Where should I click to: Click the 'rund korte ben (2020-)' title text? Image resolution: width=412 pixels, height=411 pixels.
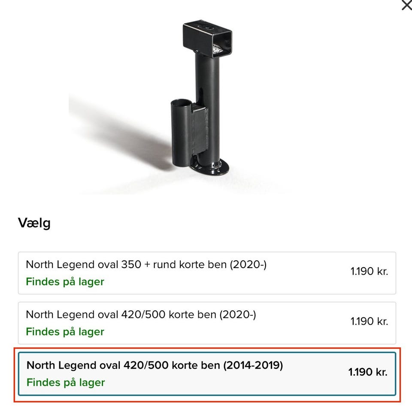[x=209, y=264]
